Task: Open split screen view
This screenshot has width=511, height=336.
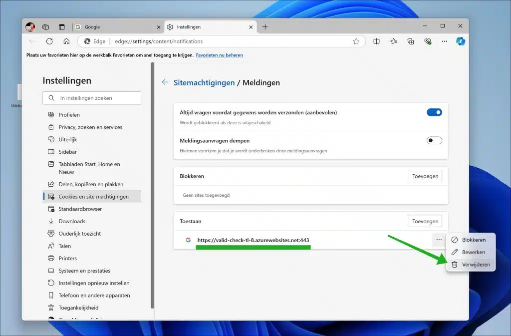Action: [376, 41]
